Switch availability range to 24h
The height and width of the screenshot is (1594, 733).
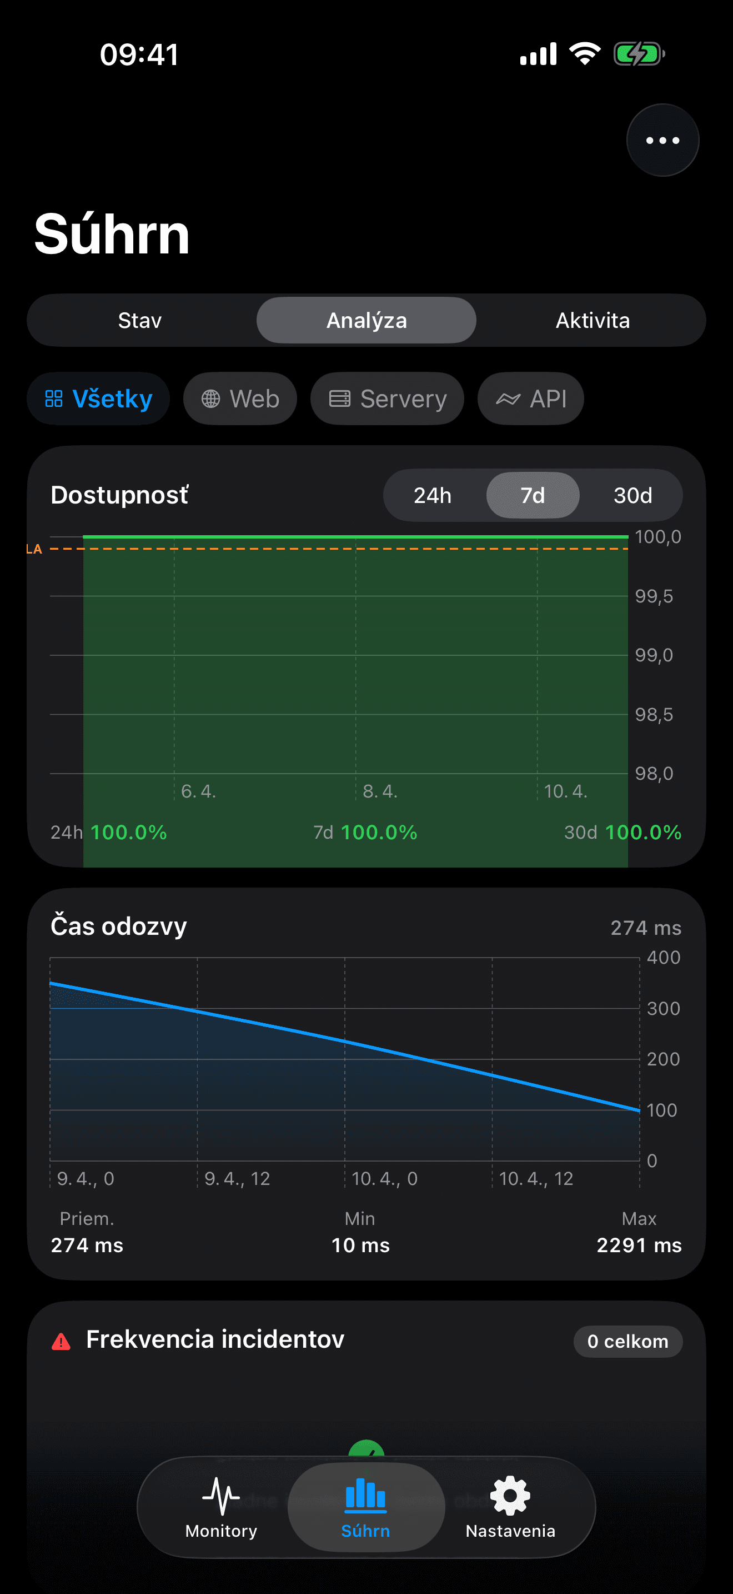coord(432,495)
